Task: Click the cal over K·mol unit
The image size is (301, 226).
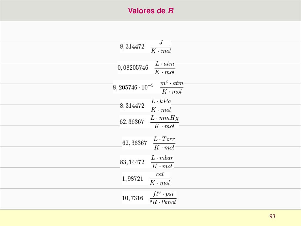Action: [160, 179]
